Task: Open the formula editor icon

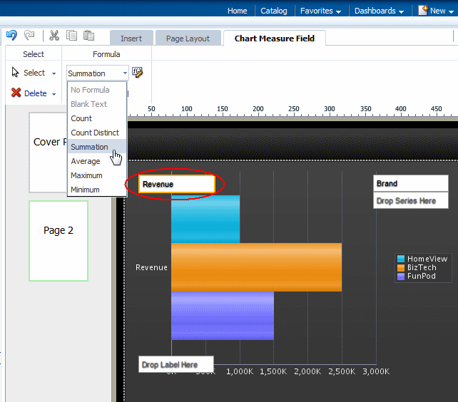Action: 137,73
